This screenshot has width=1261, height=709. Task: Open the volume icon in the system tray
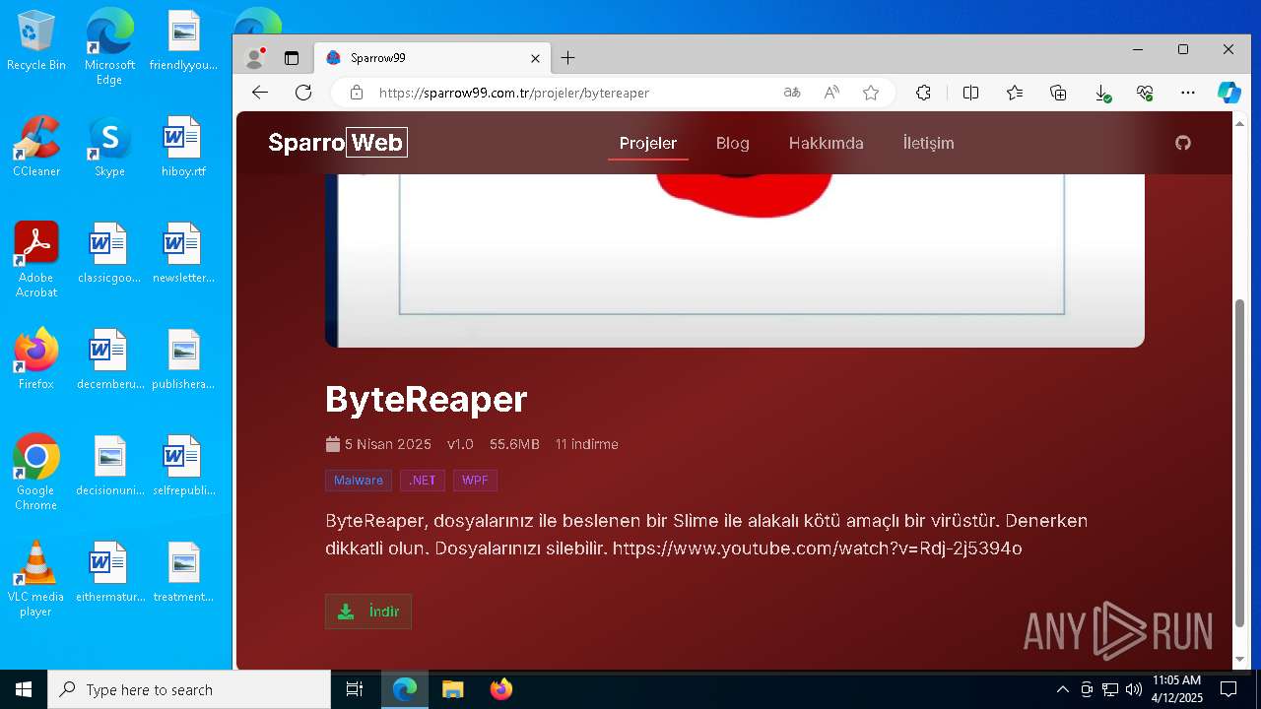[1134, 689]
